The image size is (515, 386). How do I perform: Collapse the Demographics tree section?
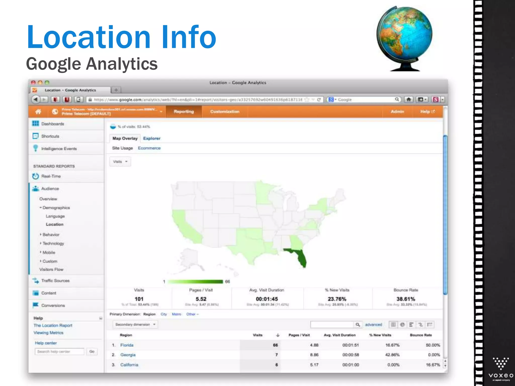[40, 208]
